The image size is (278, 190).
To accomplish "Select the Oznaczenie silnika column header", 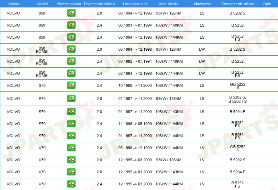I will (x=238, y=4).
